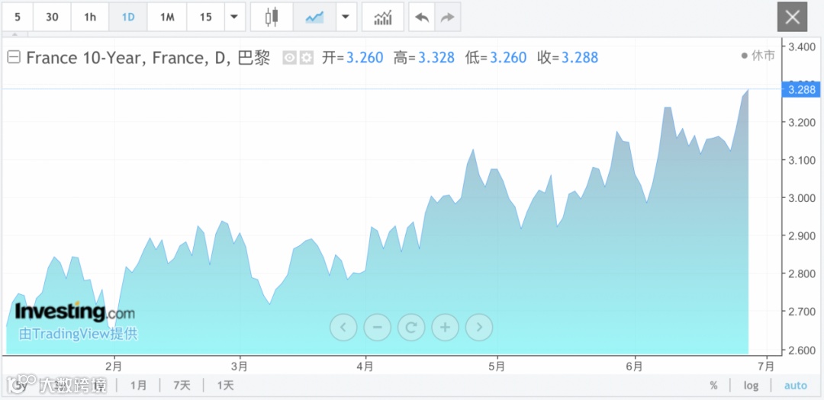Zoom in with the plus button
Image resolution: width=824 pixels, height=400 pixels.
coord(445,328)
